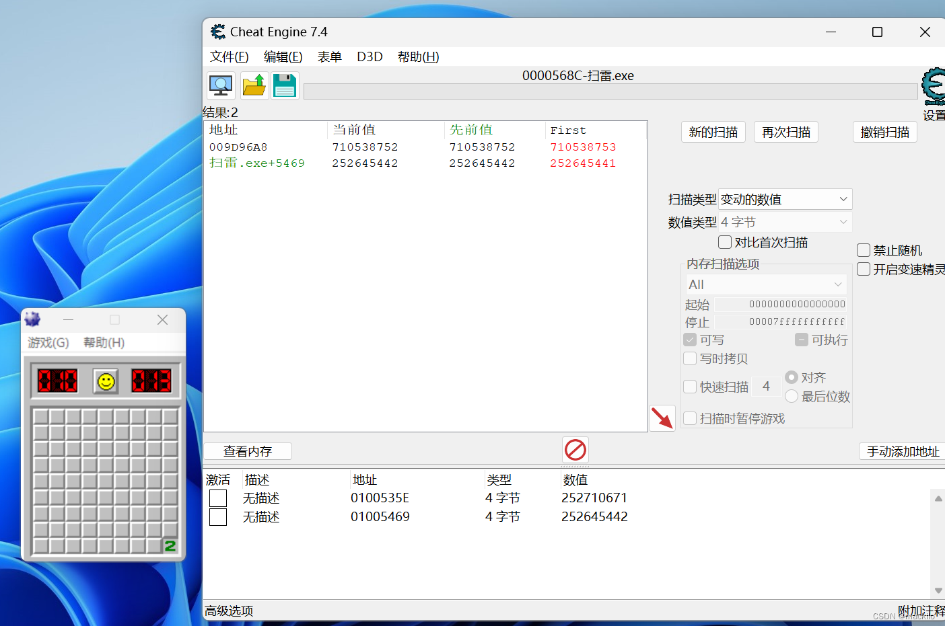This screenshot has height=626, width=945.
Task: Close the Cheat Engine window
Action: pos(925,32)
